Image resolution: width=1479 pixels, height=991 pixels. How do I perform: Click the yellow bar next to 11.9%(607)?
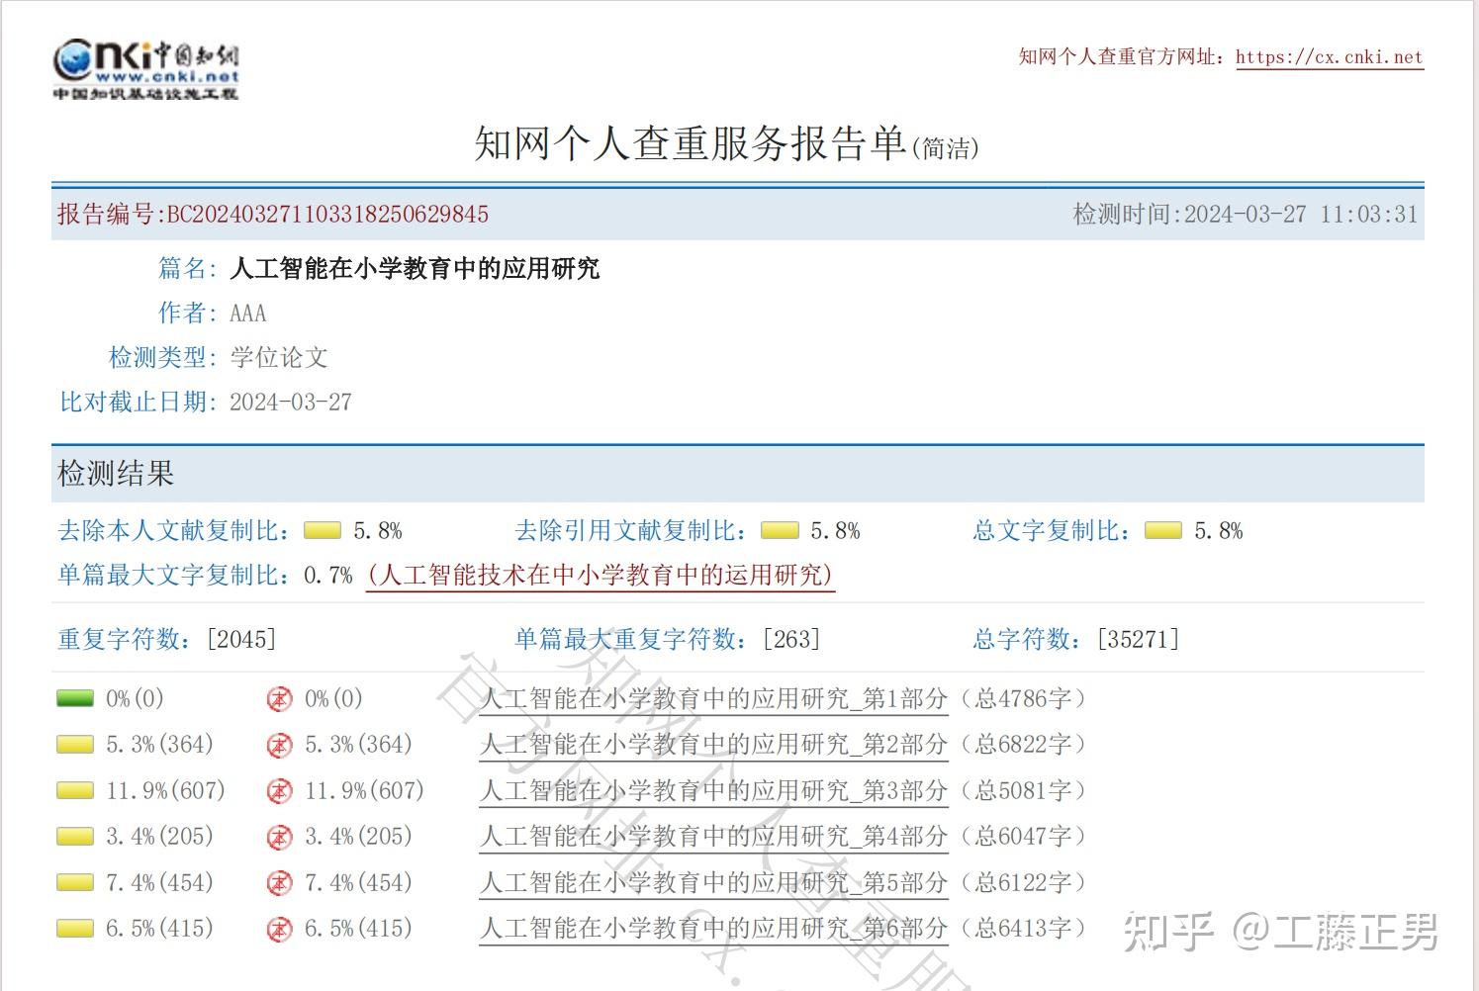pyautogui.click(x=75, y=791)
